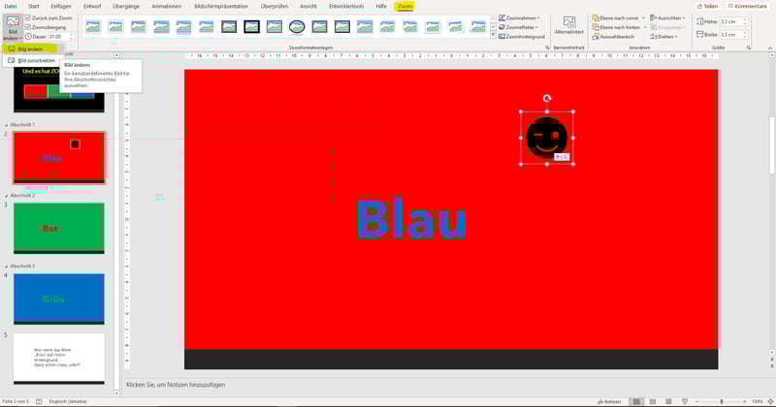Click the 104% zoom level

click(758, 401)
